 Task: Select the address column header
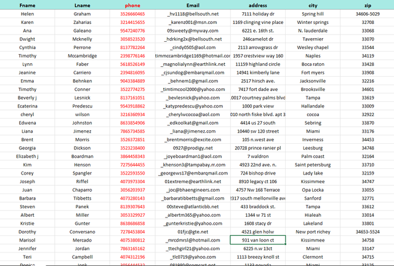click(258, 6)
